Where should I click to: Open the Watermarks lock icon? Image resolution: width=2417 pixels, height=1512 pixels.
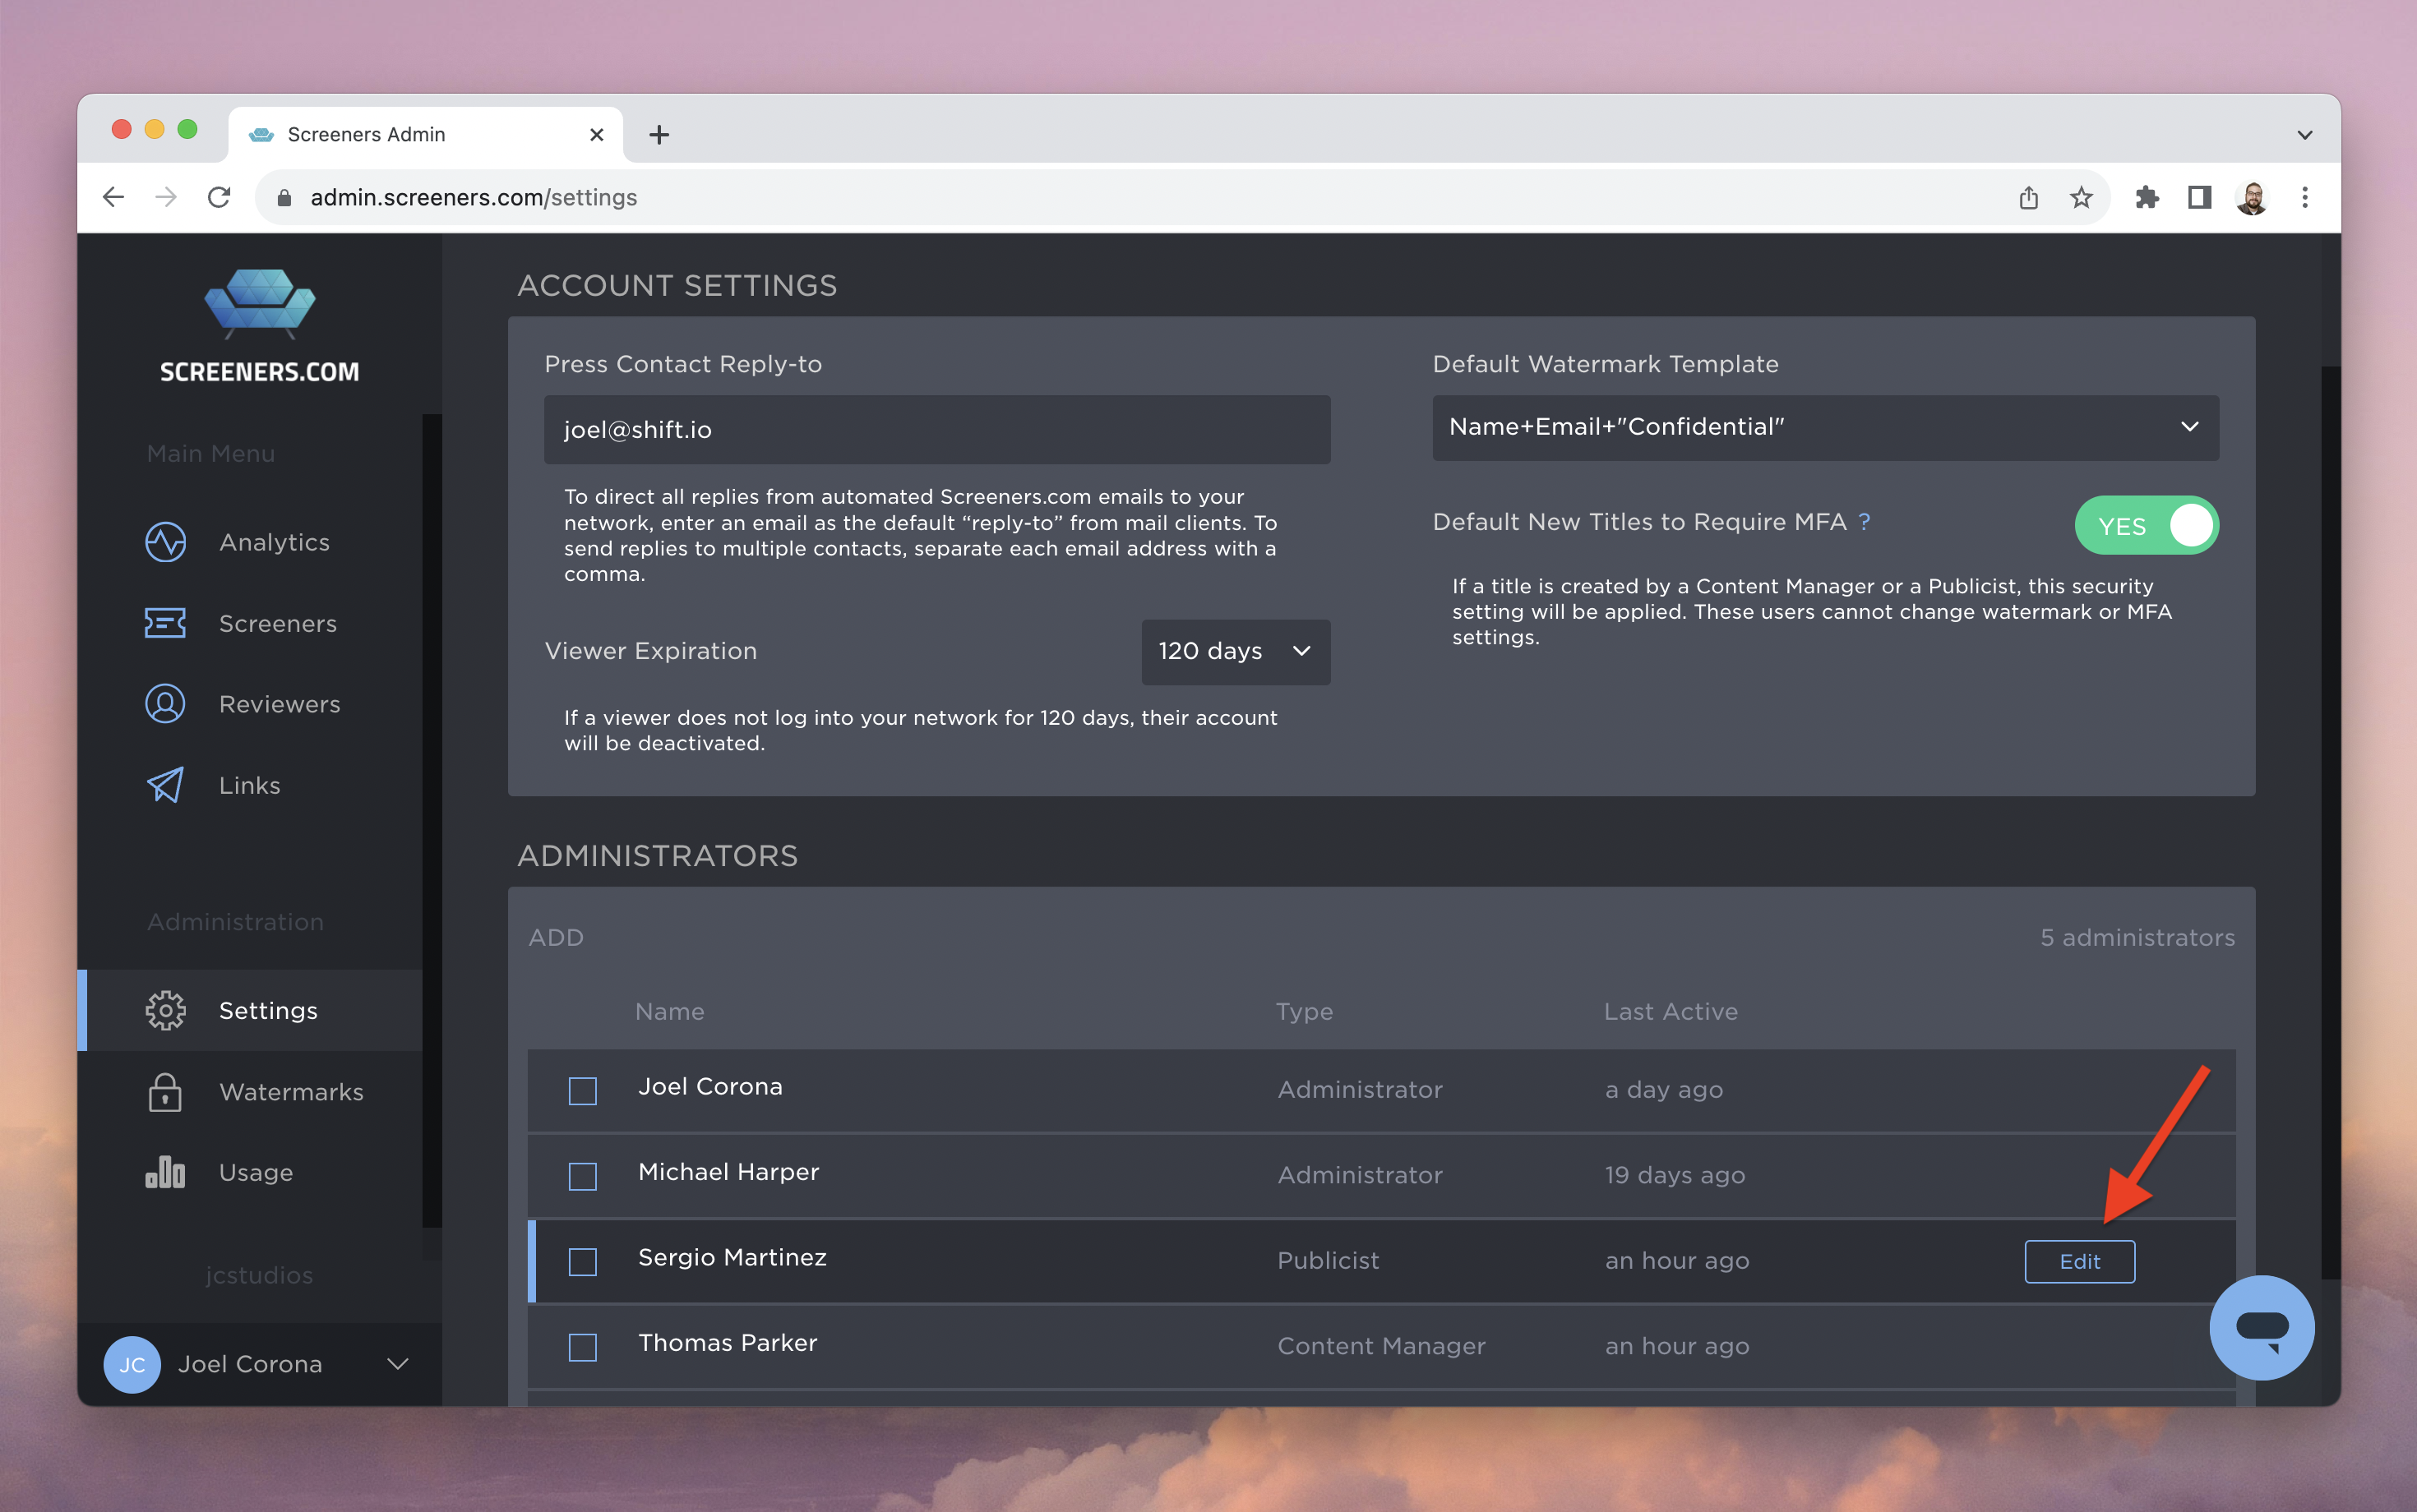165,1092
